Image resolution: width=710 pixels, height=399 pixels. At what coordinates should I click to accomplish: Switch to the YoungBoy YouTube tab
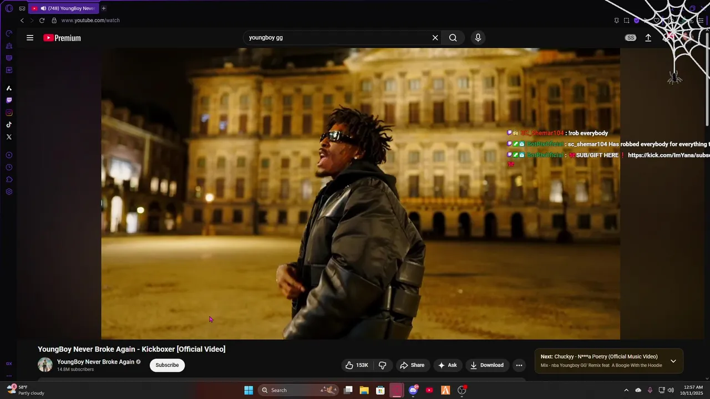click(64, 8)
